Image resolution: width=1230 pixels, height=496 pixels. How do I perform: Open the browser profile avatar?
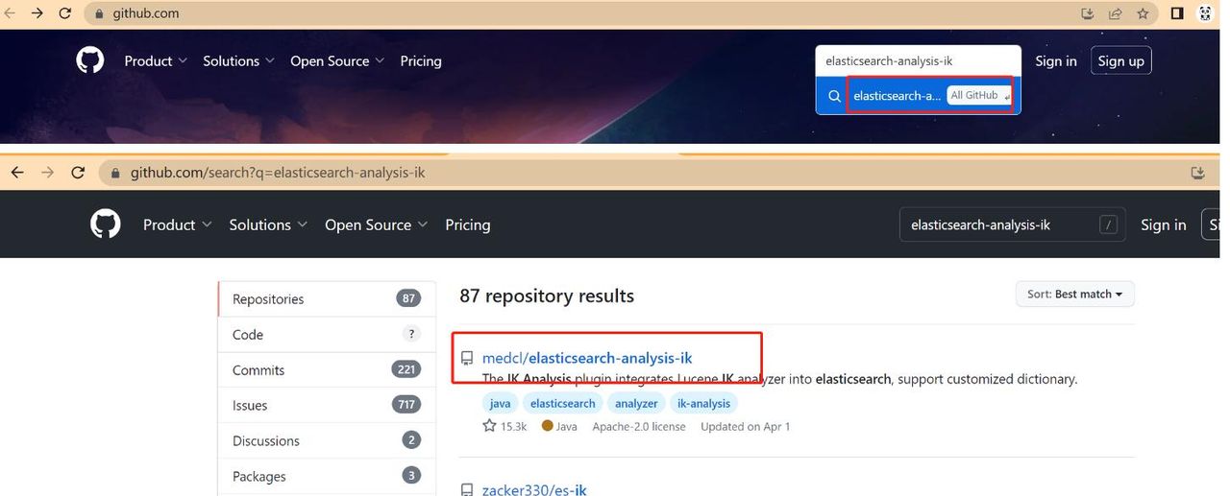1206,13
